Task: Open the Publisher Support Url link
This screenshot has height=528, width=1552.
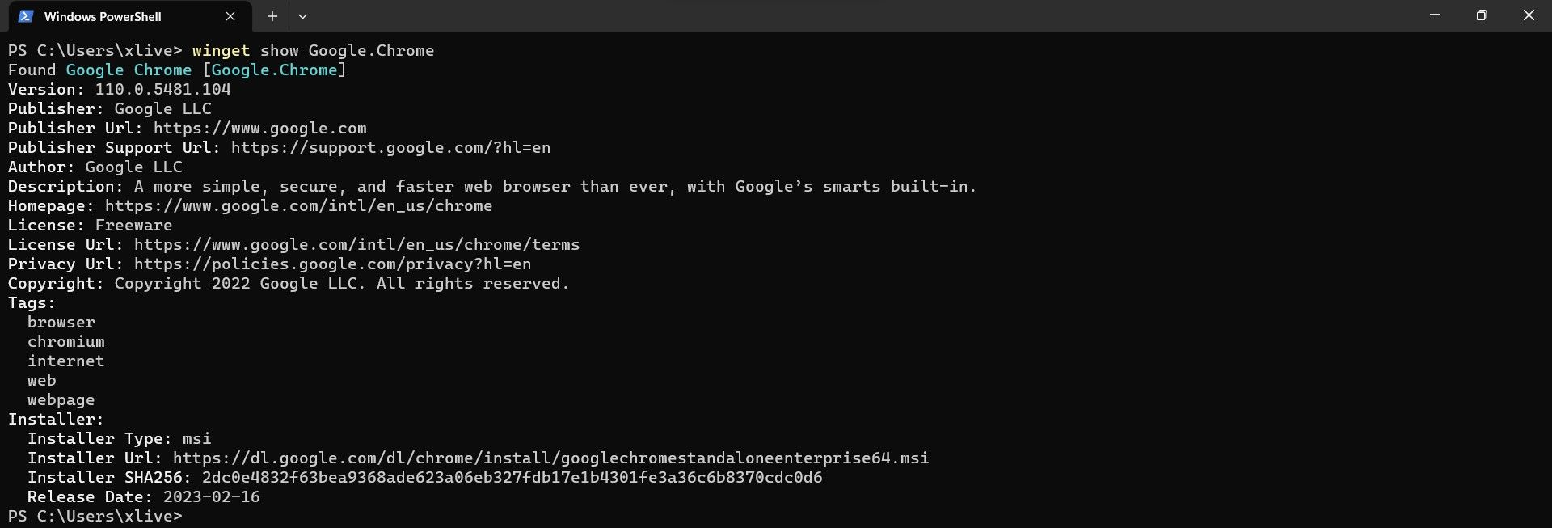Action: click(x=390, y=148)
